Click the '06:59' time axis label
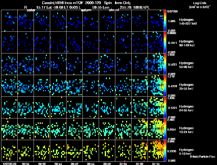This screenshot has height=165, width=217. [107, 164]
